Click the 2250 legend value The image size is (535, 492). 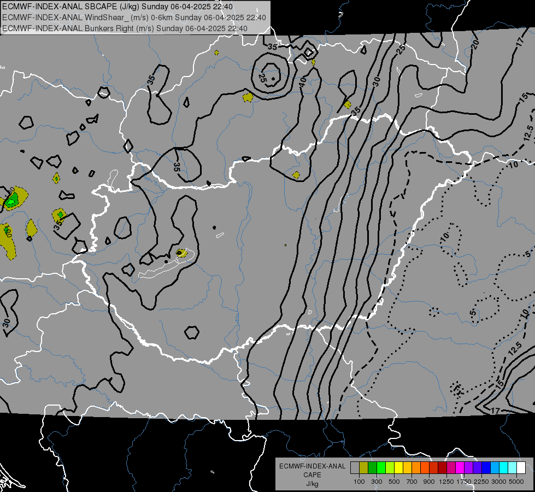point(481,482)
